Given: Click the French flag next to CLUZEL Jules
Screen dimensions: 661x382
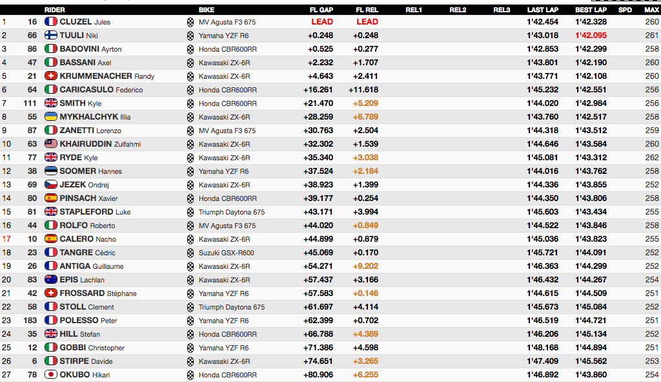Looking at the screenshot, I should click(x=50, y=21).
